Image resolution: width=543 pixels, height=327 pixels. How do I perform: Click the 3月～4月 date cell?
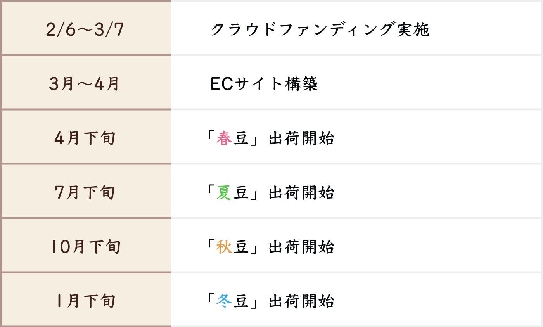pos(85,84)
